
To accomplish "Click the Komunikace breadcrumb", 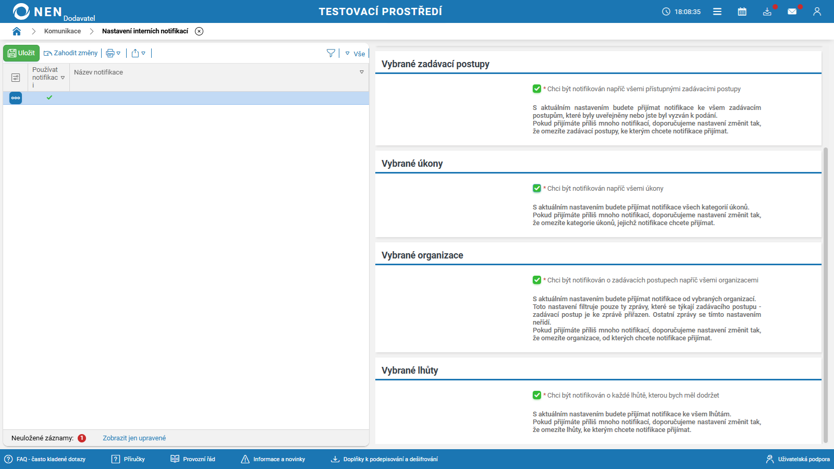I will point(63,31).
